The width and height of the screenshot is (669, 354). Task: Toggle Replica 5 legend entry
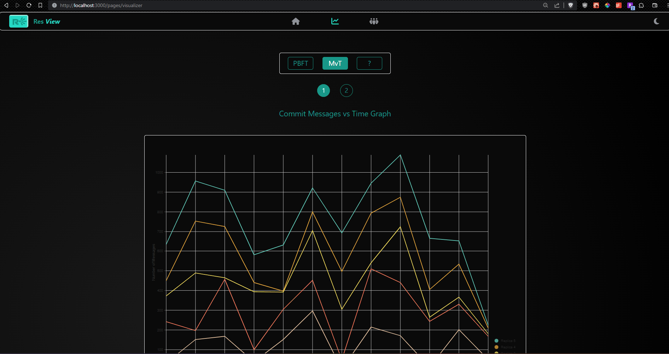505,341
